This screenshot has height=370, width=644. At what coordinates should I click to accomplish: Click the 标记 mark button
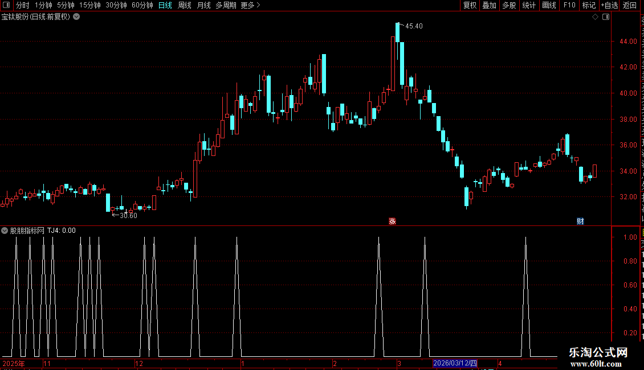pyautogui.click(x=589, y=5)
